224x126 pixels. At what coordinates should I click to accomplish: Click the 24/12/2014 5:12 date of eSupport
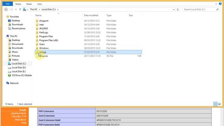tap(92, 21)
